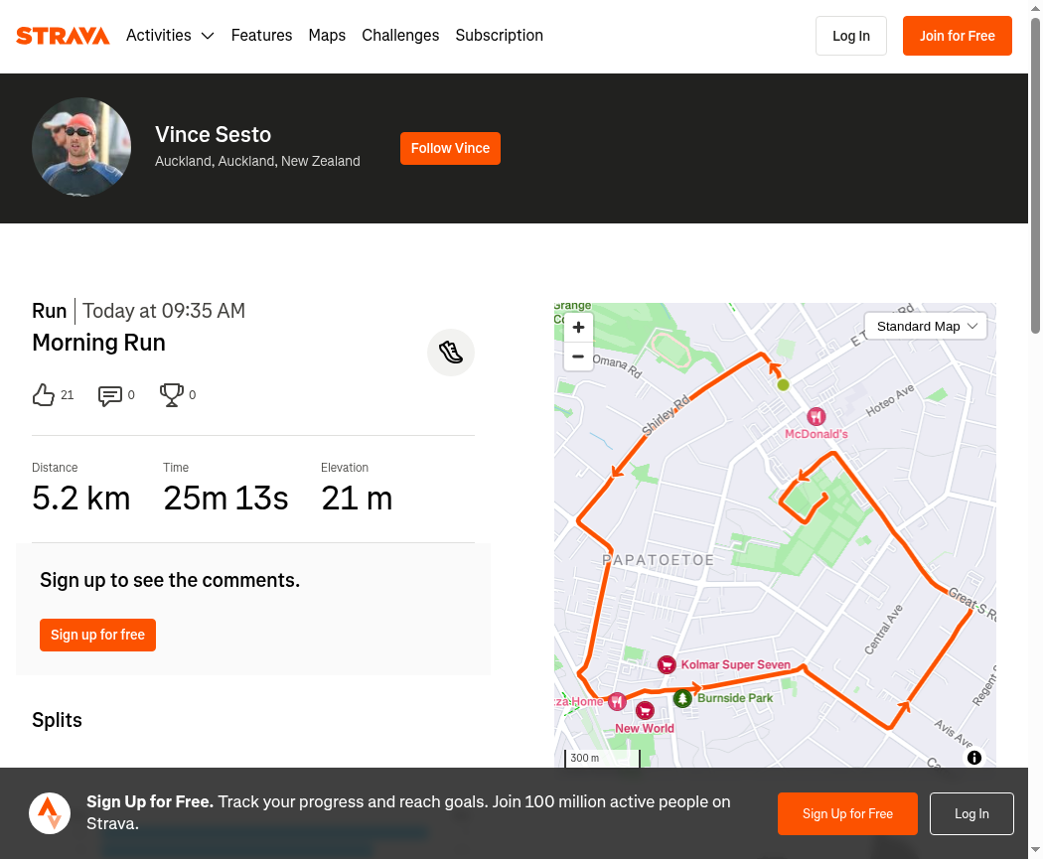This screenshot has height=859, width=1043.
Task: Open the map info attribution icon
Action: 973,758
